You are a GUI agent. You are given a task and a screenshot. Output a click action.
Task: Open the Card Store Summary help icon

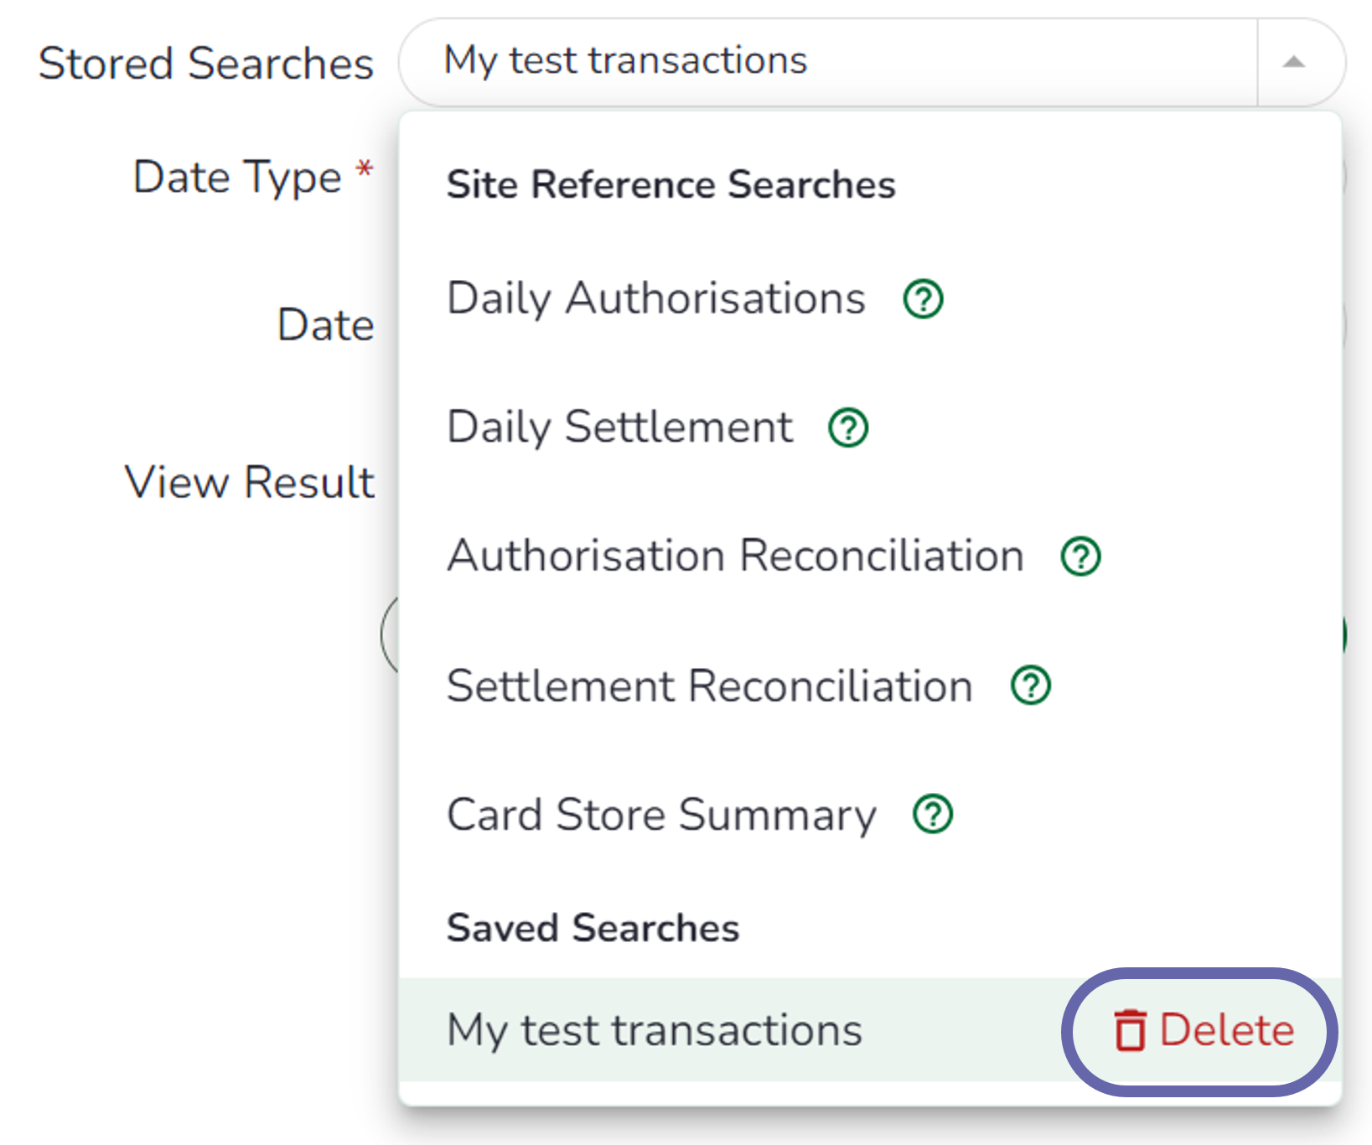click(x=933, y=814)
